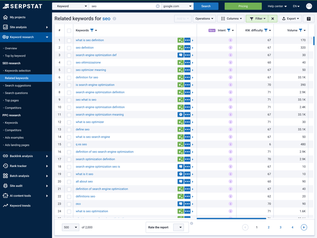Image resolution: width=317 pixels, height=238 pixels.
Task: Remove the active filter with X
Action: [273, 19]
